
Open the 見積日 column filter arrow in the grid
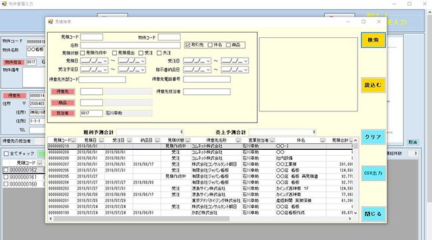[x=102, y=141]
